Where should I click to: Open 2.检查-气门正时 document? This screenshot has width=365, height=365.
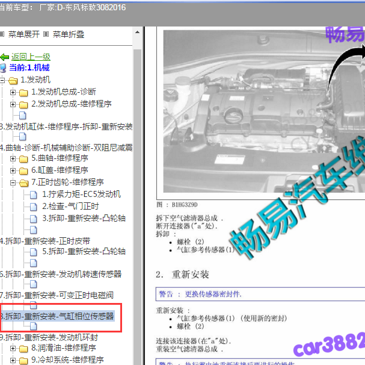coord(70,206)
